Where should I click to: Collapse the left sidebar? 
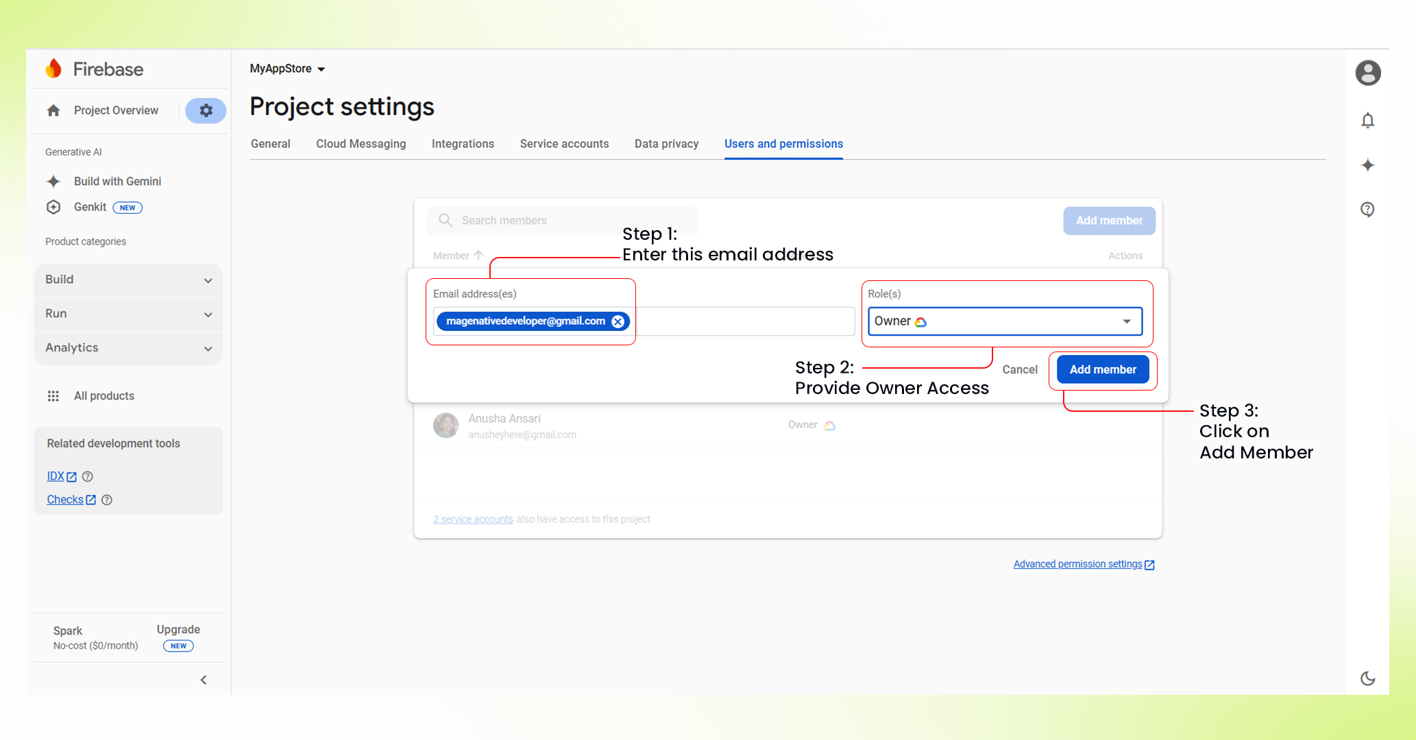pos(203,680)
